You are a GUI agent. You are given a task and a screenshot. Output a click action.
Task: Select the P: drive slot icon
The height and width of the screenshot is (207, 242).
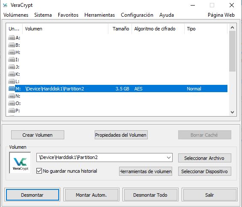pyautogui.click(x=12, y=111)
